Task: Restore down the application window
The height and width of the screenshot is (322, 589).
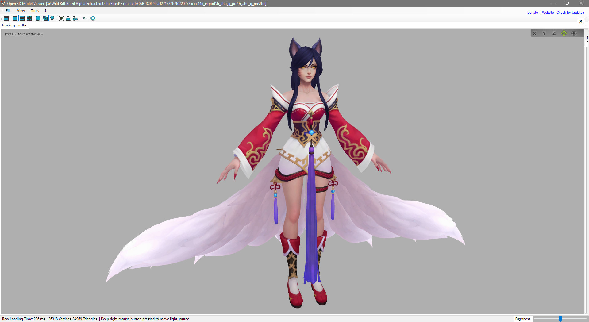Action: (567, 3)
